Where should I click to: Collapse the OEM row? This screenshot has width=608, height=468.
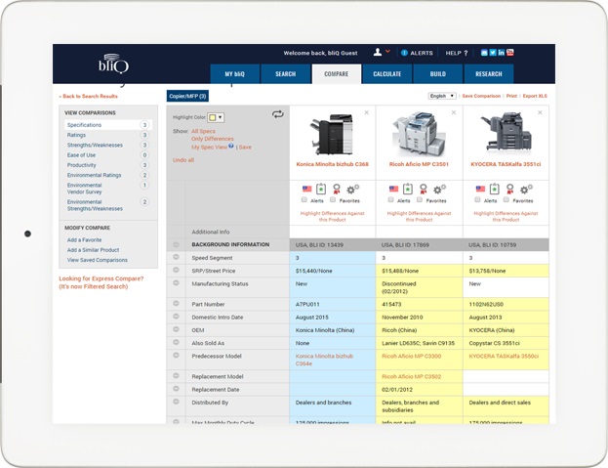(176, 329)
